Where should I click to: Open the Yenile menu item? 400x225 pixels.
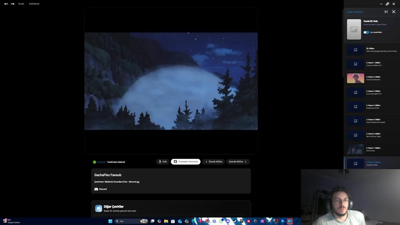pos(21,4)
